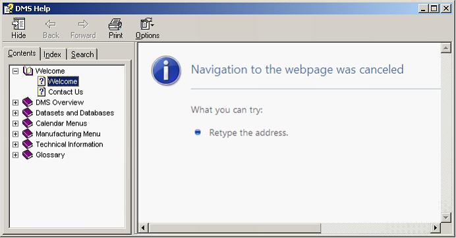Open the Contact Us topic

tap(66, 92)
